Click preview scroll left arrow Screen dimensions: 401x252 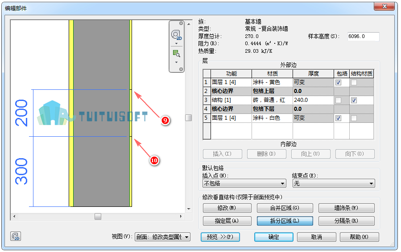click(x=14, y=216)
